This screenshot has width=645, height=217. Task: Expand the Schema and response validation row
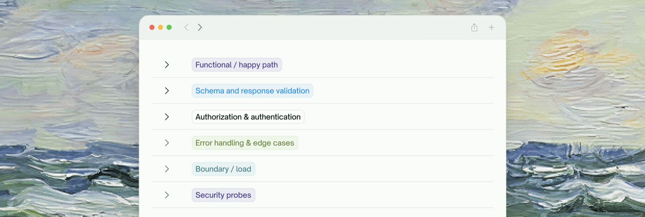click(167, 91)
